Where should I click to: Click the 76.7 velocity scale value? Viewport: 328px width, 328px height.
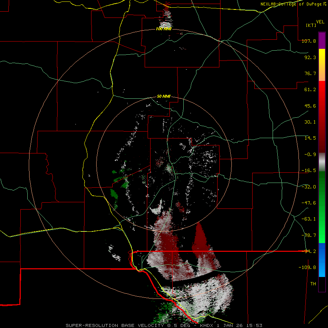point(310,73)
